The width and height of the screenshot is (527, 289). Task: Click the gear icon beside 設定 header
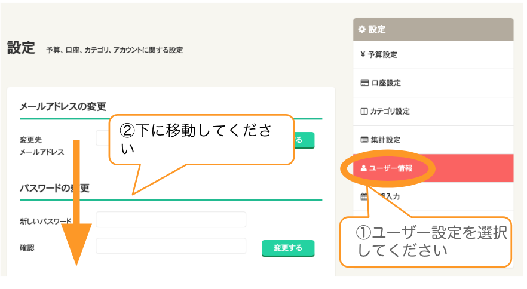click(361, 29)
